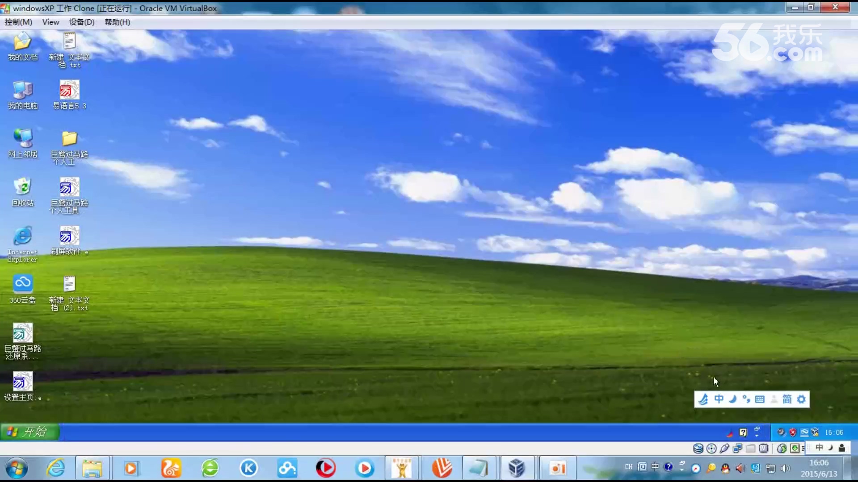This screenshot has width=858, height=482.
Task: Click the red muted speaker tray icon
Action: click(x=740, y=468)
